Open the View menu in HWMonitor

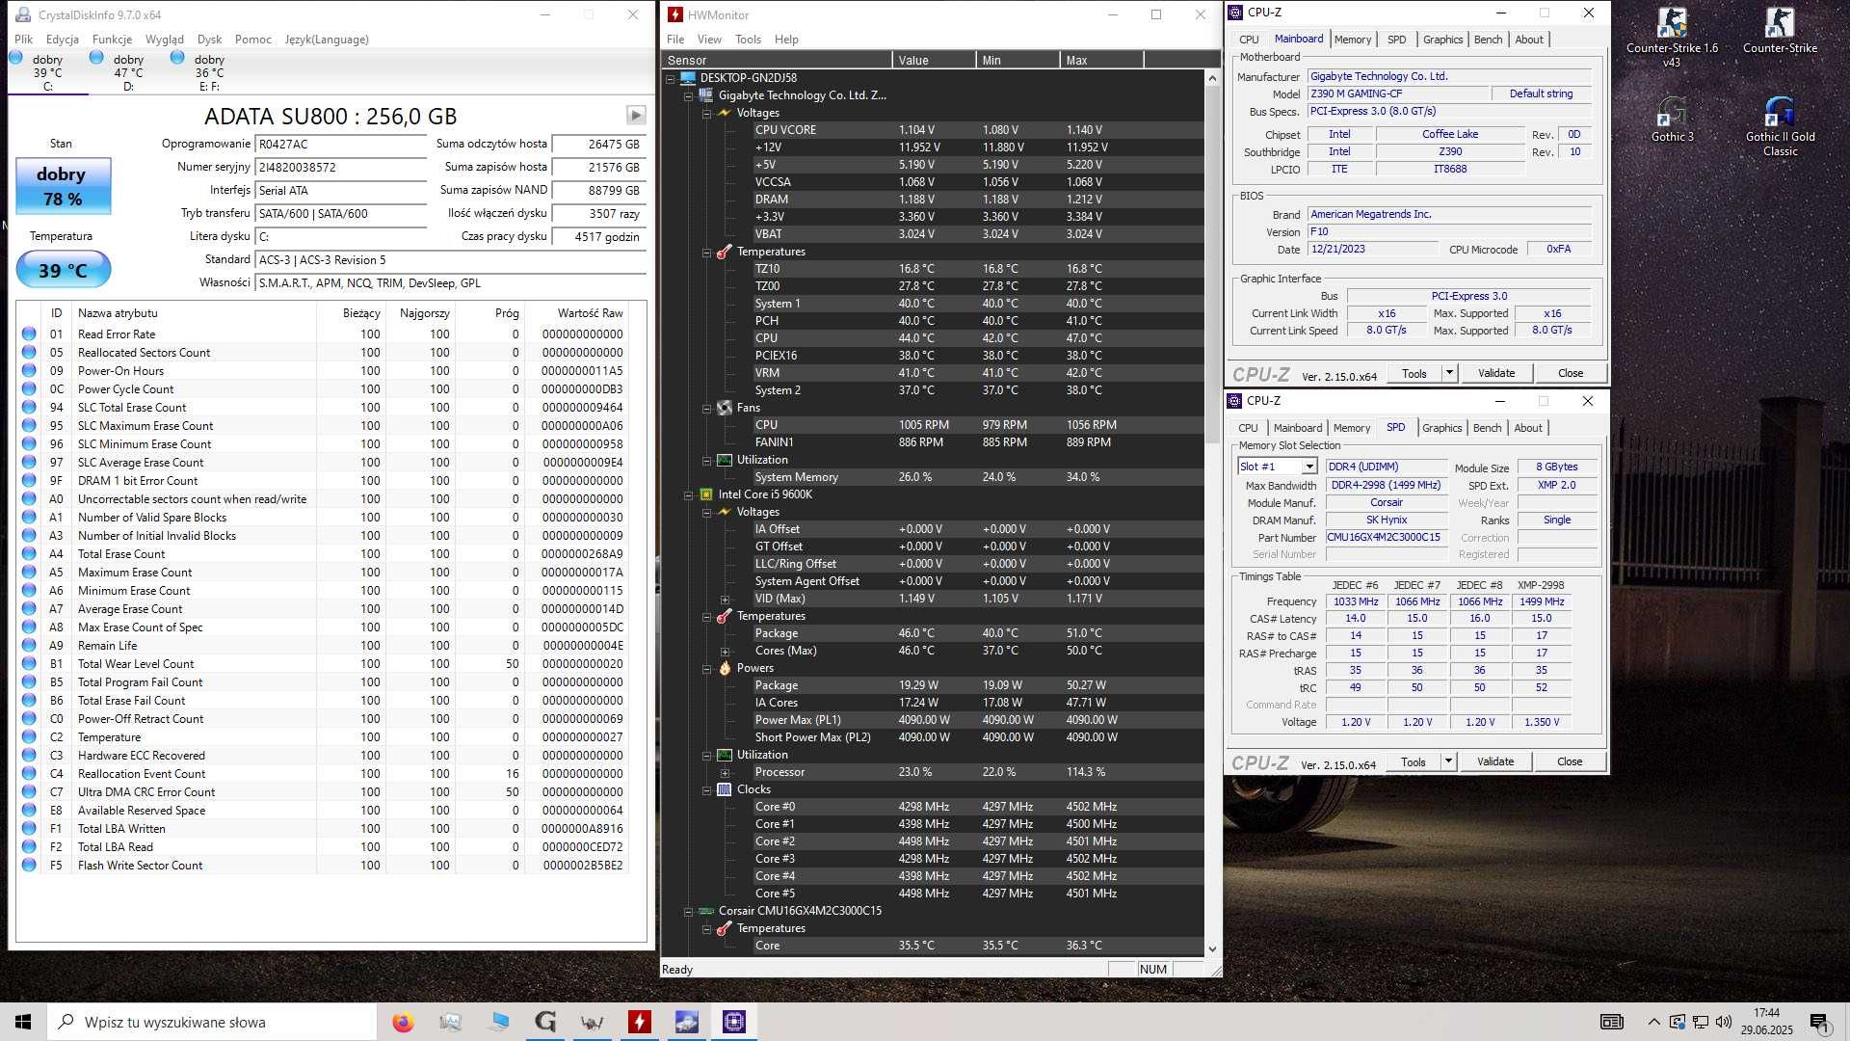coord(709,40)
